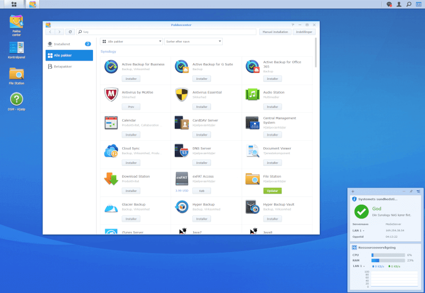The image size is (425, 293).
Task: Click the Calendar package icon
Action: click(x=111, y=123)
